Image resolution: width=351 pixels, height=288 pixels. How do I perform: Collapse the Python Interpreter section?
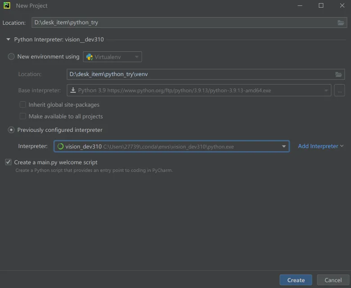tap(8, 40)
